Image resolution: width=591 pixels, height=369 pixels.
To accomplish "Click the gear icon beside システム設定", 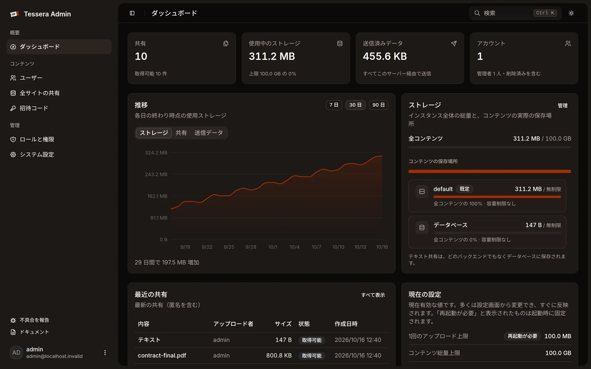I will tap(13, 155).
